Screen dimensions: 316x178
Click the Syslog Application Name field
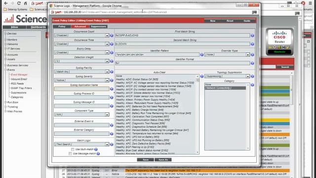82,89
